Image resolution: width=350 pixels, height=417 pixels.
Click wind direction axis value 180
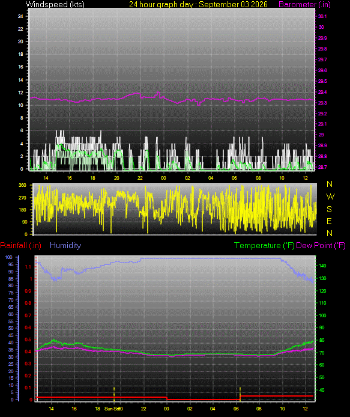coord(22,210)
